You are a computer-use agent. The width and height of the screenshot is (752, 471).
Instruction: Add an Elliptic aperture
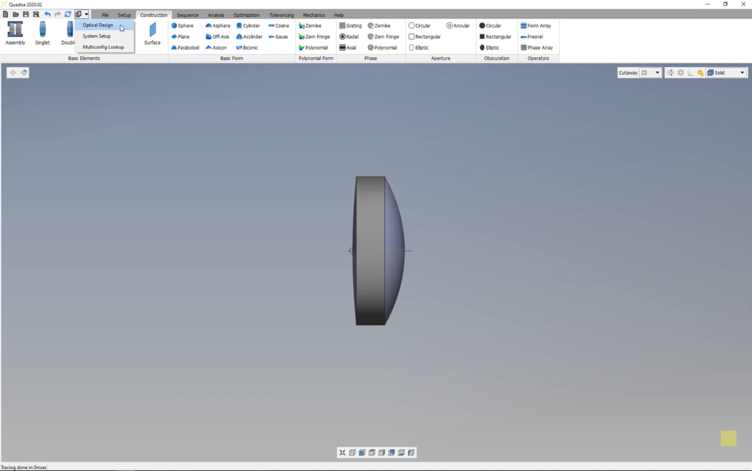419,48
